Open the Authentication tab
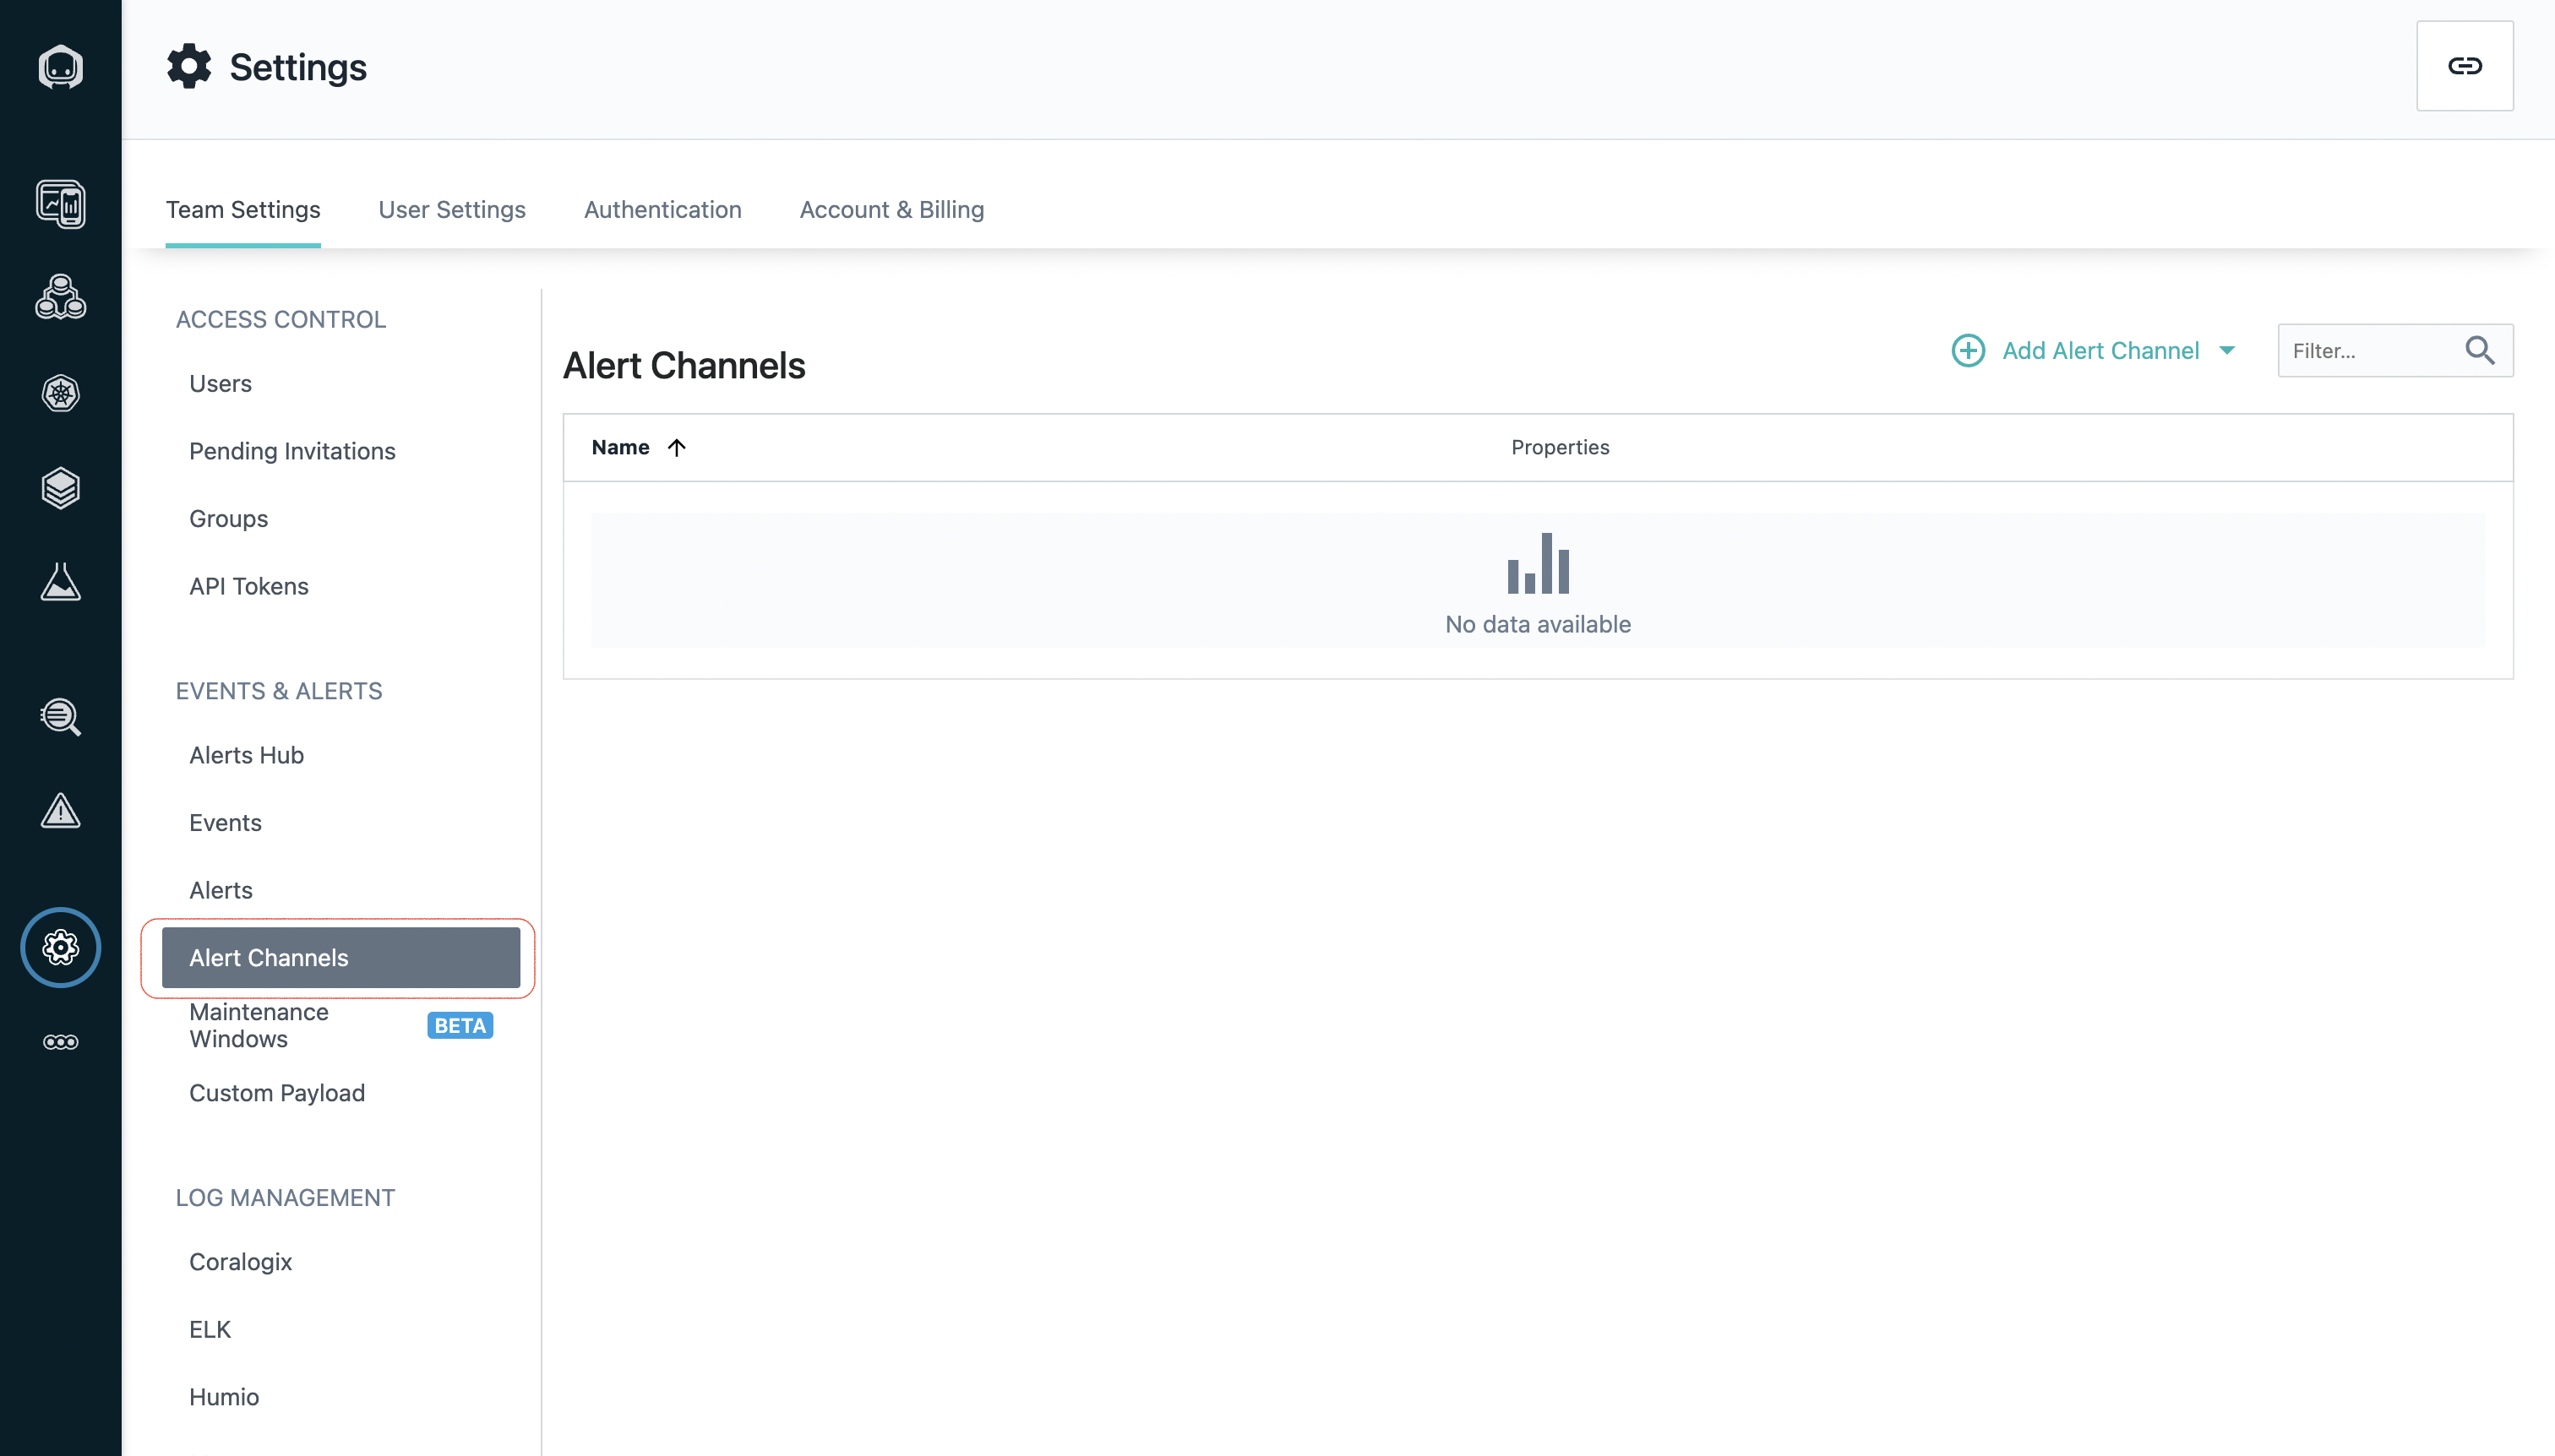Image resolution: width=2555 pixels, height=1456 pixels. pyautogui.click(x=662, y=209)
